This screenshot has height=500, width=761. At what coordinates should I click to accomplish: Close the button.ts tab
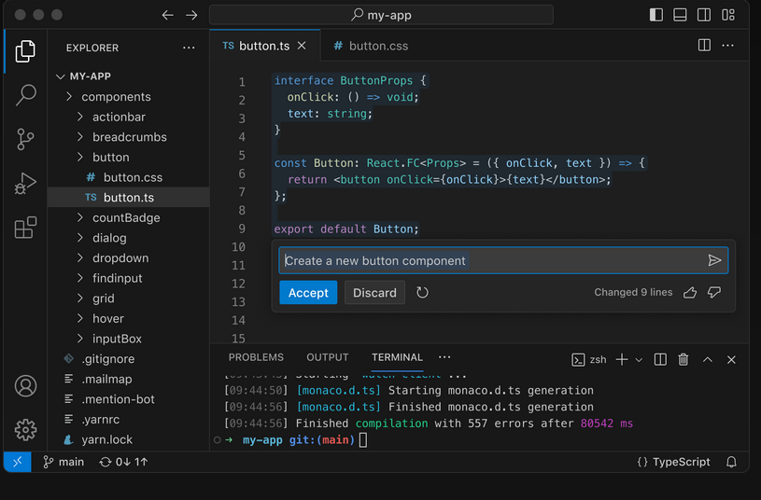(302, 46)
